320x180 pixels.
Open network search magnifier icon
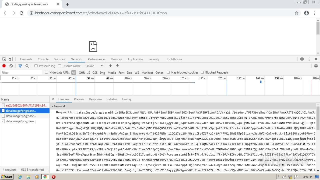(27, 66)
